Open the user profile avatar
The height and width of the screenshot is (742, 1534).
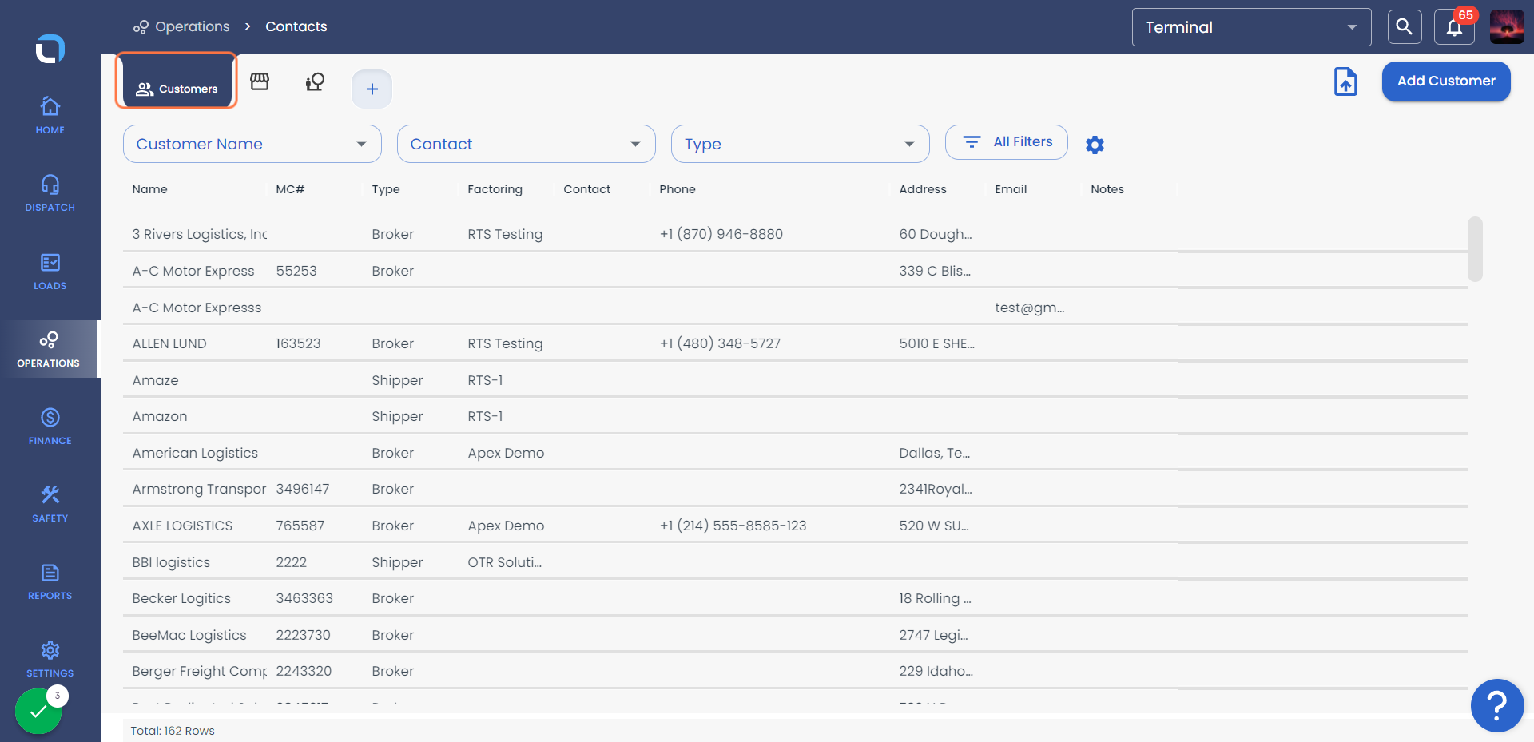point(1507,27)
